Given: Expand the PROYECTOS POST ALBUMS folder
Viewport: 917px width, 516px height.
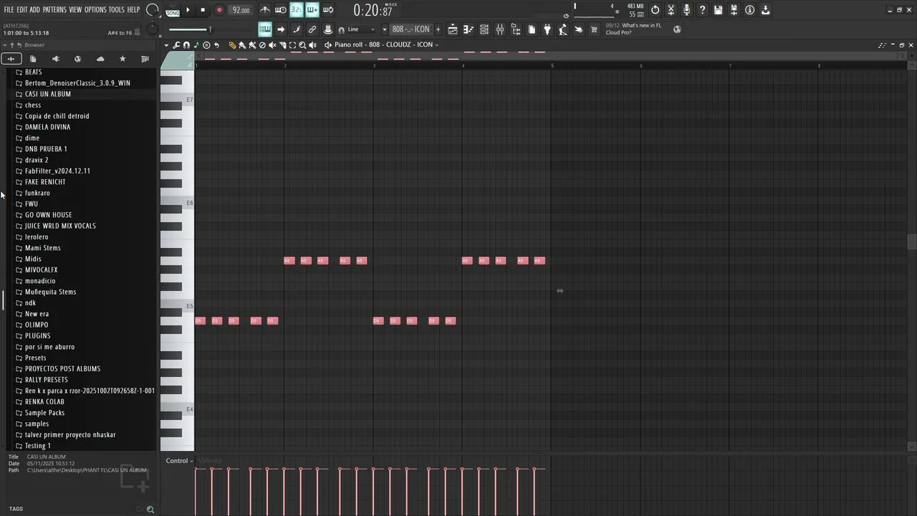Looking at the screenshot, I should (x=62, y=368).
